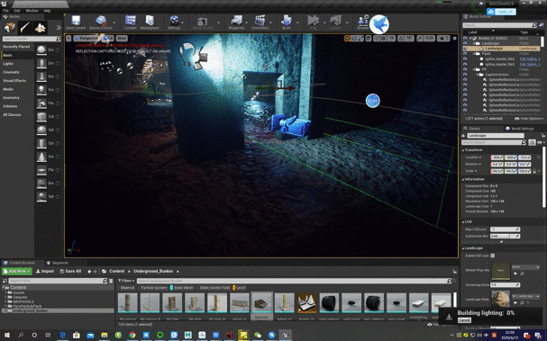Screen dimensions: 547x341
Task: Click the Build toolbar button
Action: coord(287,22)
